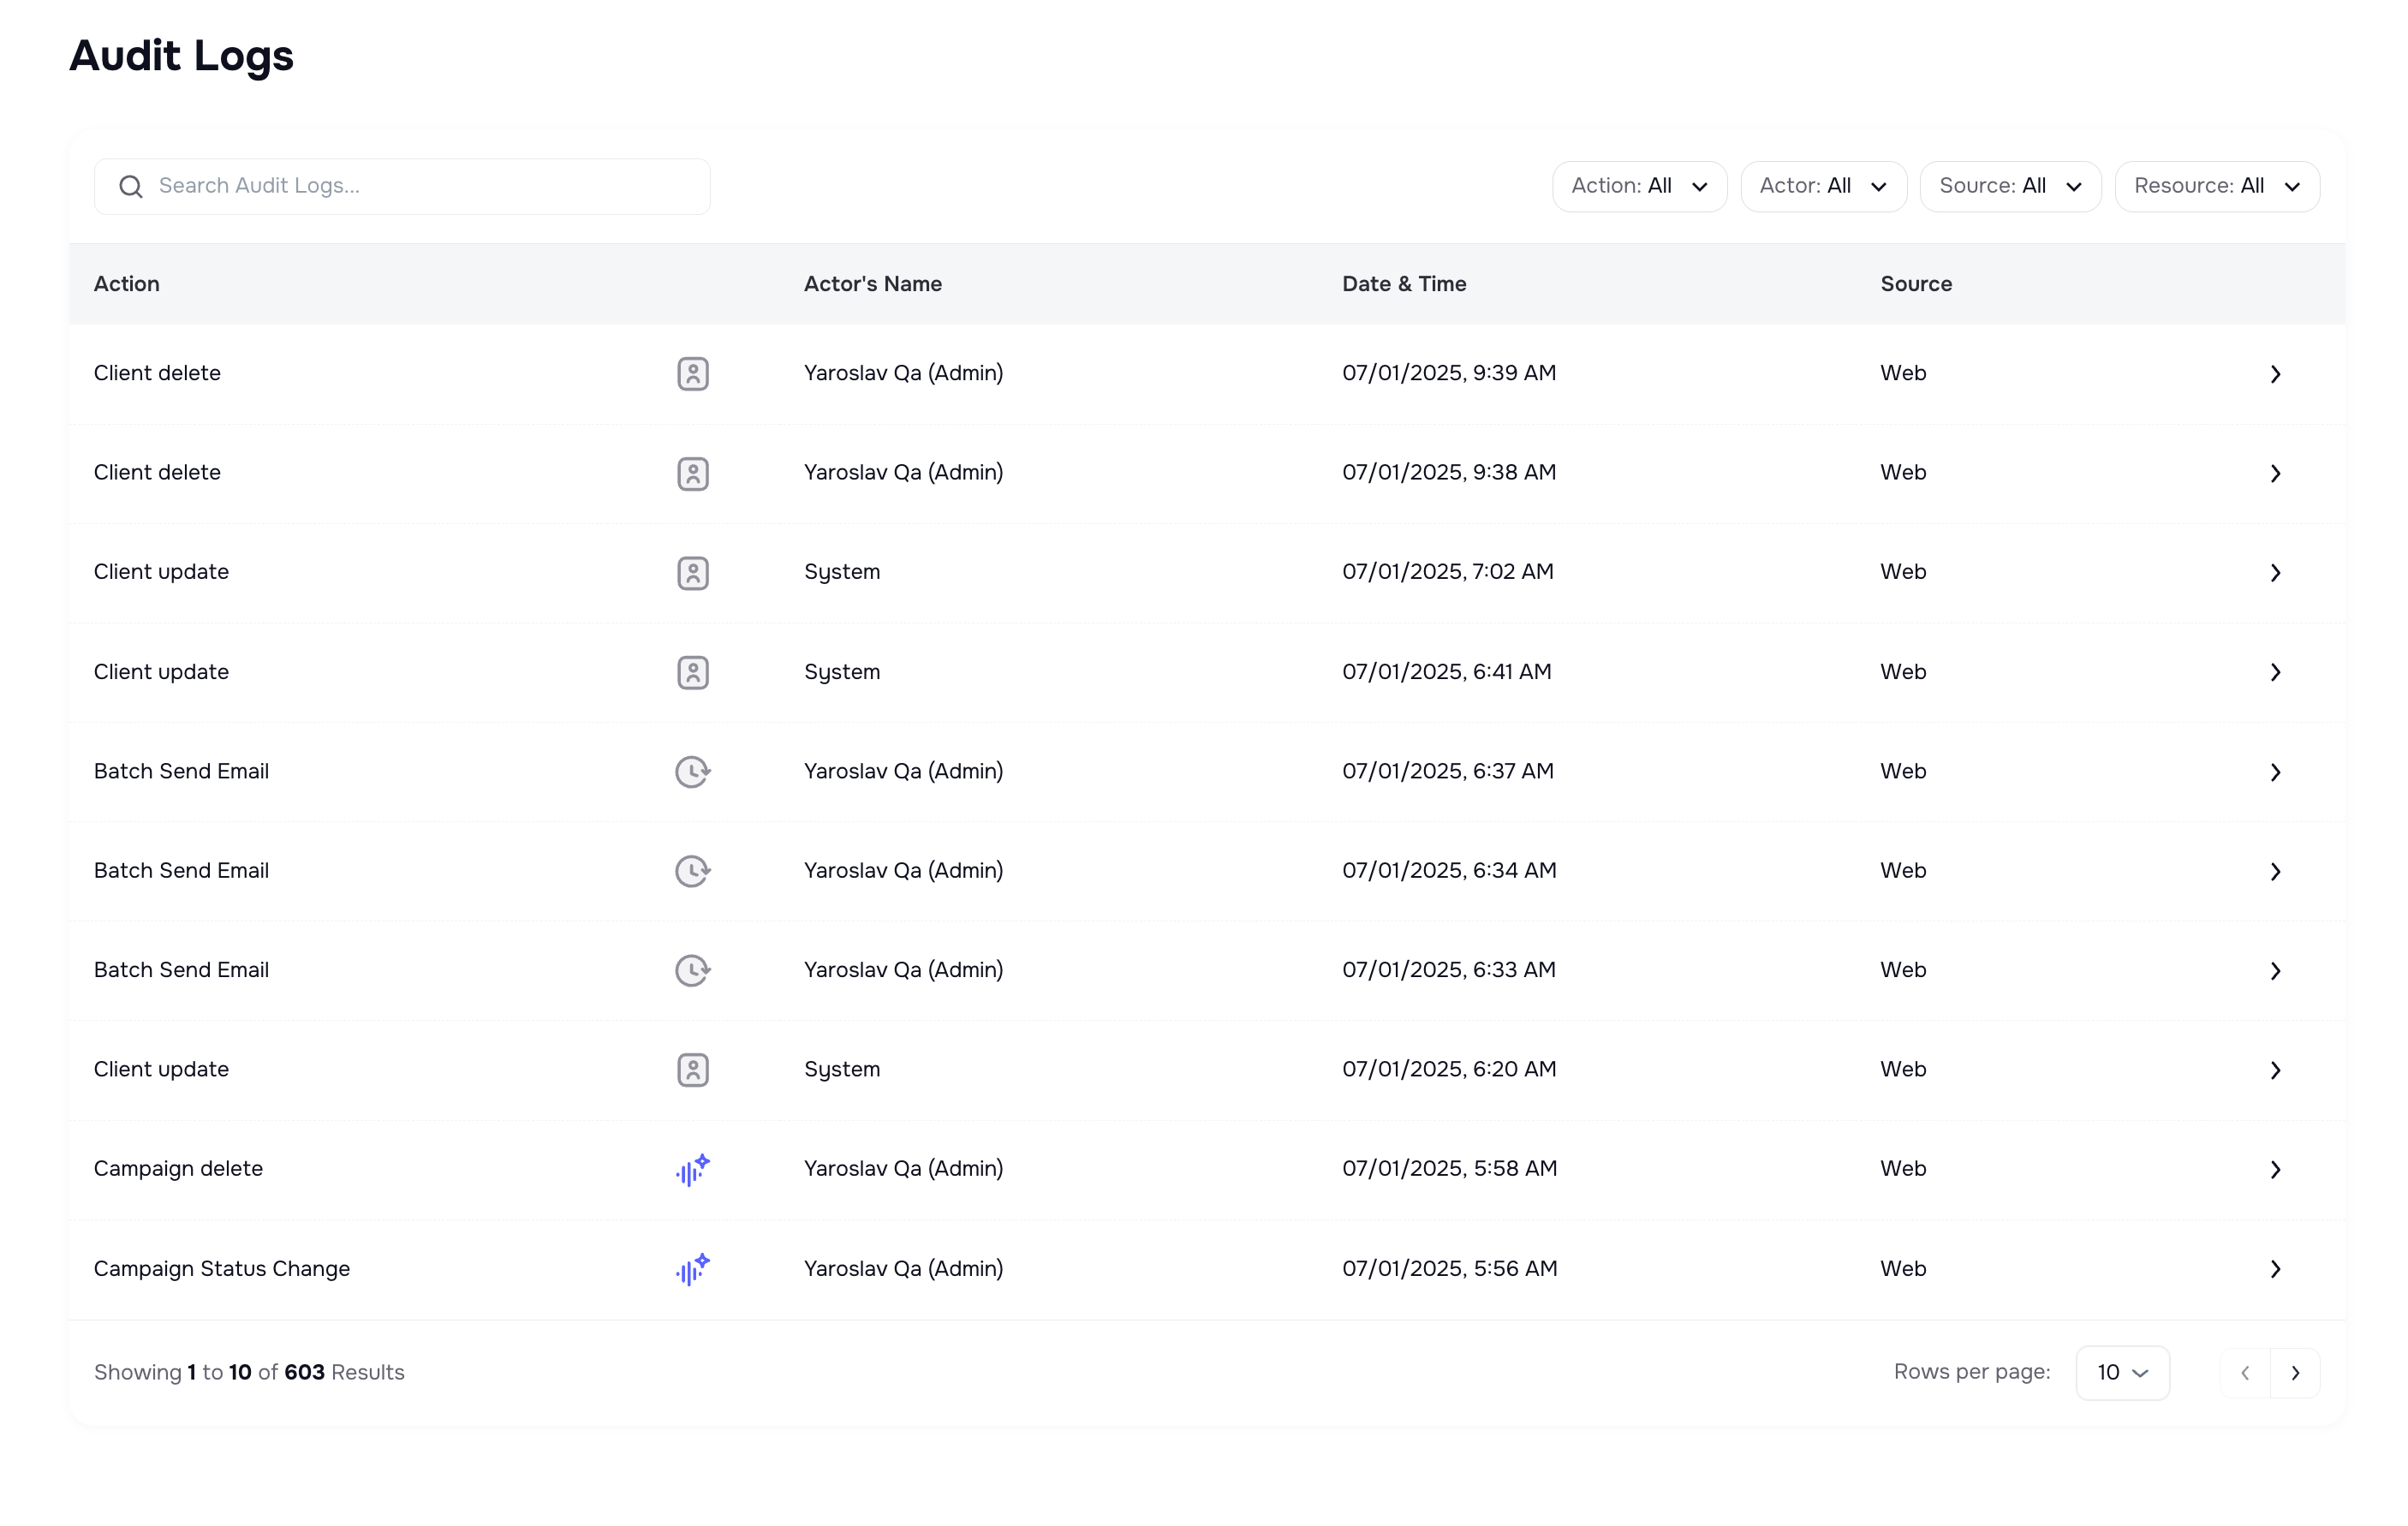Click the clock icon on the 6:33 AM Batch Send Email
This screenshot has width=2408, height=1526.
coord(692,970)
